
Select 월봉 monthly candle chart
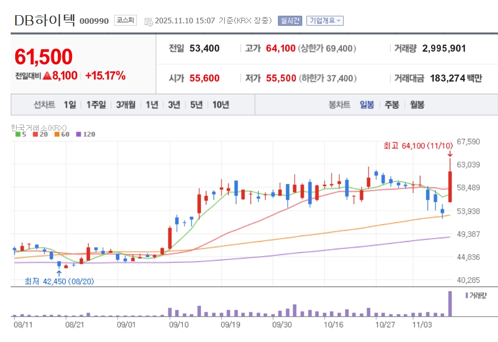pos(417,105)
